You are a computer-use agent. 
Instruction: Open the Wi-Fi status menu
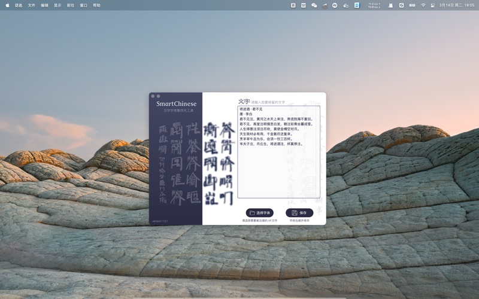pos(423,5)
